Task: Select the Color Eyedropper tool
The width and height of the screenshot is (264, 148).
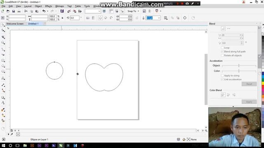Action: point(3,110)
